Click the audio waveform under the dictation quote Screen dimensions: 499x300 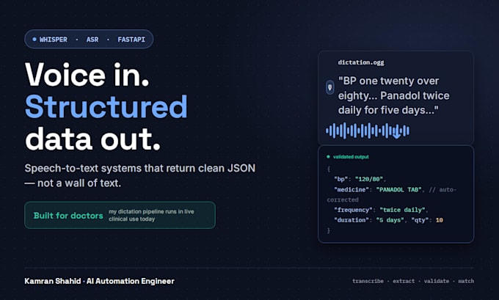coord(367,131)
